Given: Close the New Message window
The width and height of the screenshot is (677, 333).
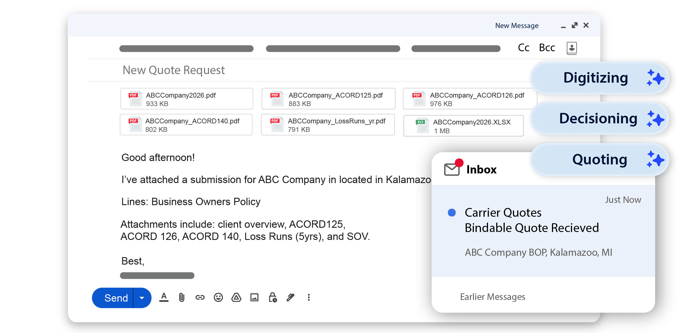Looking at the screenshot, I should pyautogui.click(x=586, y=25).
